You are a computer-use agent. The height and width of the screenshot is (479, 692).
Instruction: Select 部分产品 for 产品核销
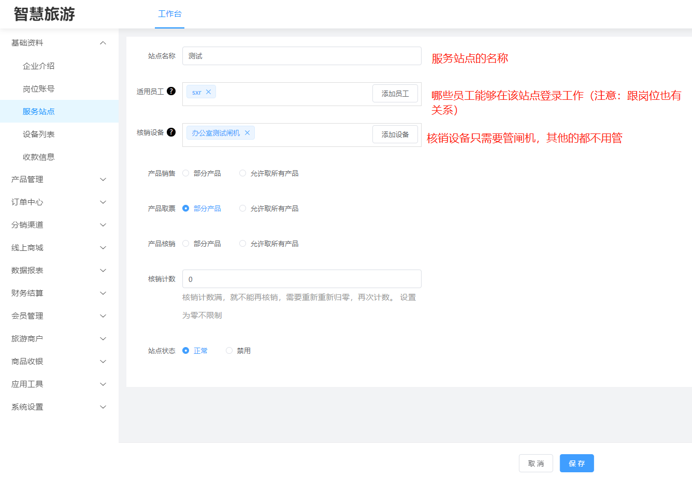click(x=186, y=244)
